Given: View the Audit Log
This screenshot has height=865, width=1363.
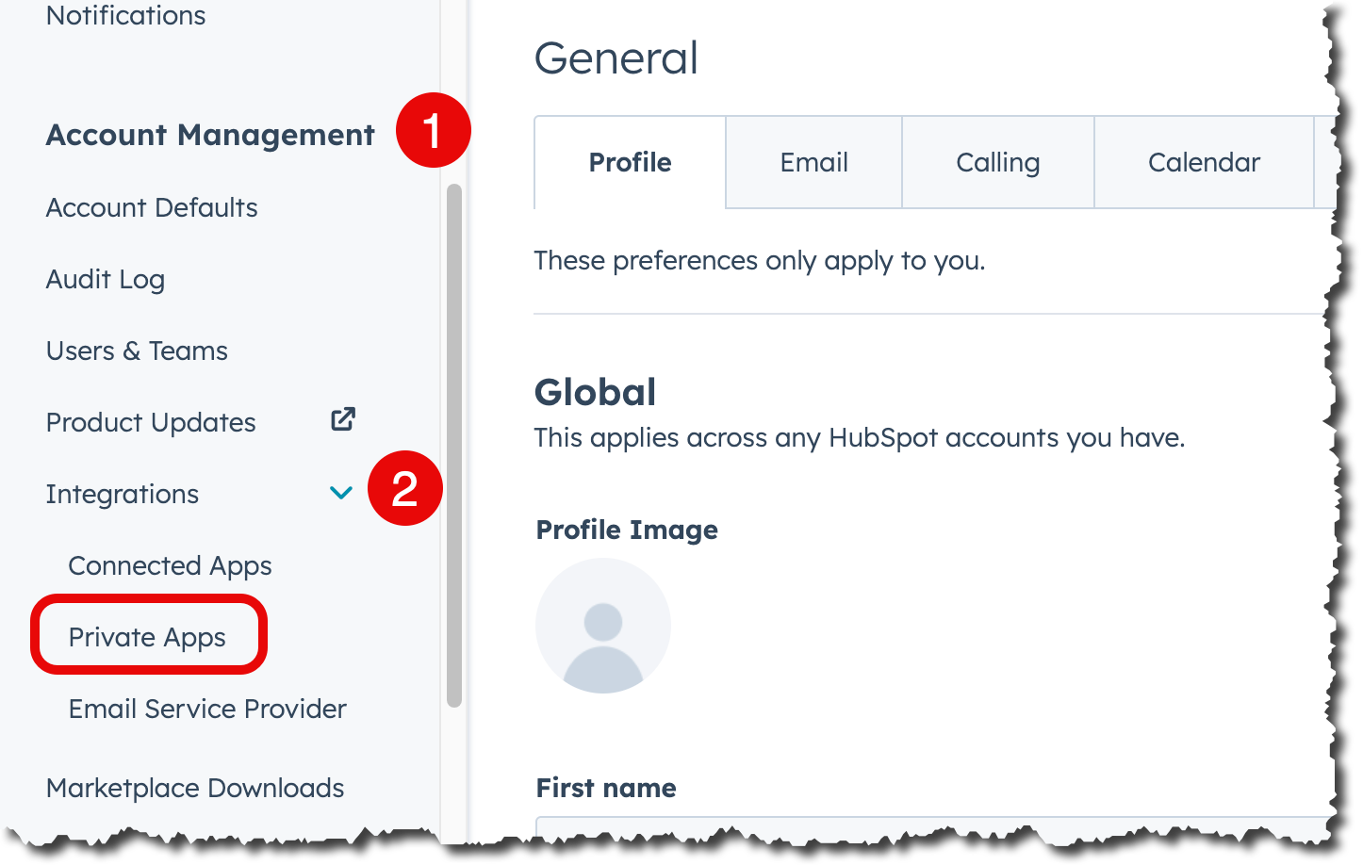Looking at the screenshot, I should click(106, 279).
